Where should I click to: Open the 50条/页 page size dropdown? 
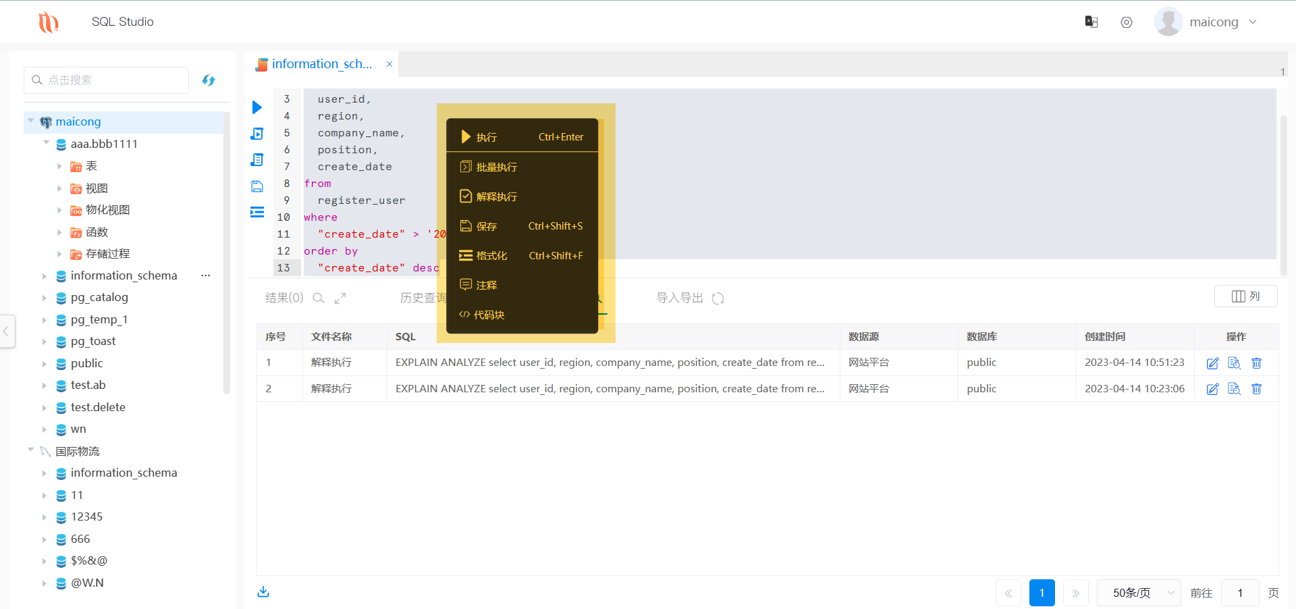(x=1139, y=593)
